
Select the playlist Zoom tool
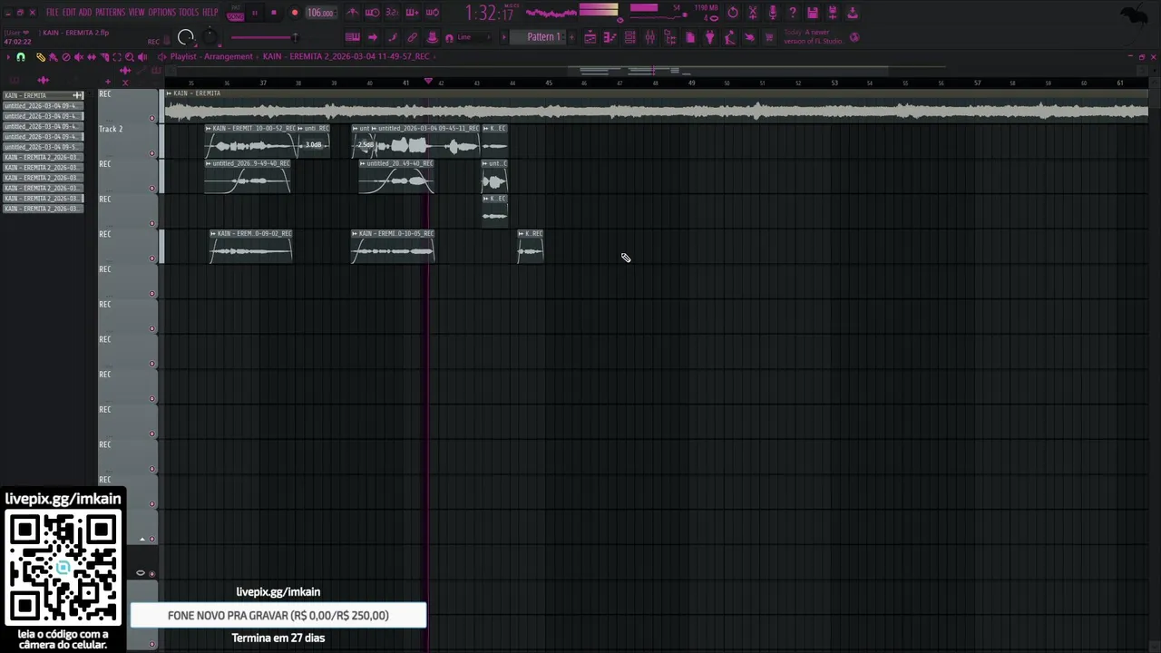pyautogui.click(x=129, y=56)
